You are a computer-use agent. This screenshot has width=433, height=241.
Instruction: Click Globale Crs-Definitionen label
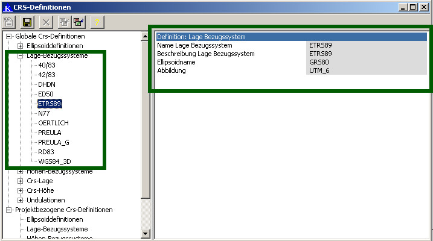[50, 36]
